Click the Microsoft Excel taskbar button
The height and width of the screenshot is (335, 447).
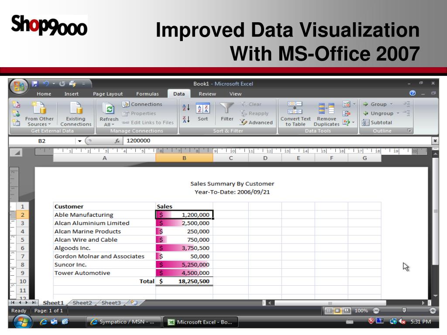200,322
